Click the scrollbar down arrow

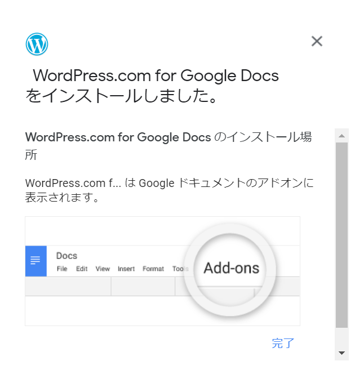coord(341,353)
